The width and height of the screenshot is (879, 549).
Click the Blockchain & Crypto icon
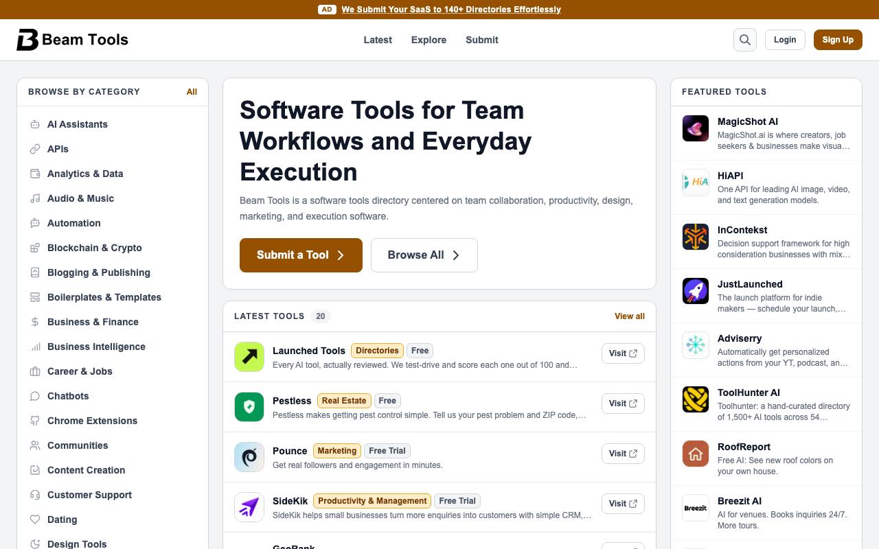click(x=35, y=248)
